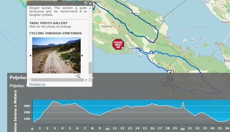
Task: Close the trail info popup
Action: coord(90,4)
